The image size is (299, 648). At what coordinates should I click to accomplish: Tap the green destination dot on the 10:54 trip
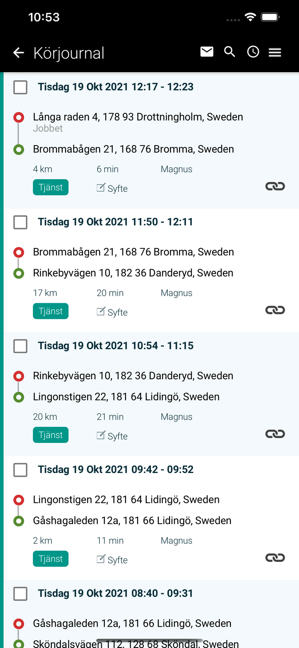coord(18,397)
